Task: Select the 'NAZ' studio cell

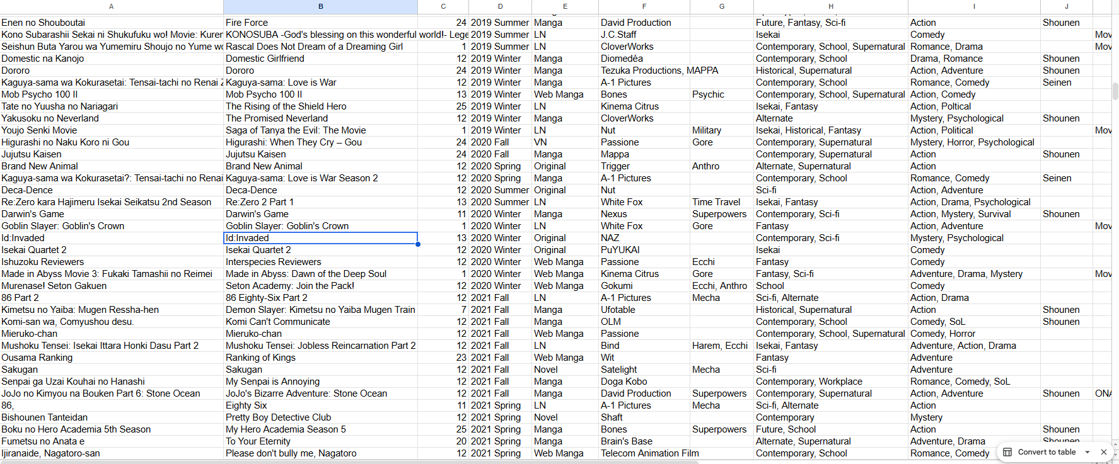Action: pyautogui.click(x=644, y=238)
